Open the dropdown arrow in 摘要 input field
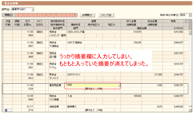This screenshot has height=113, width=193. 119,85
